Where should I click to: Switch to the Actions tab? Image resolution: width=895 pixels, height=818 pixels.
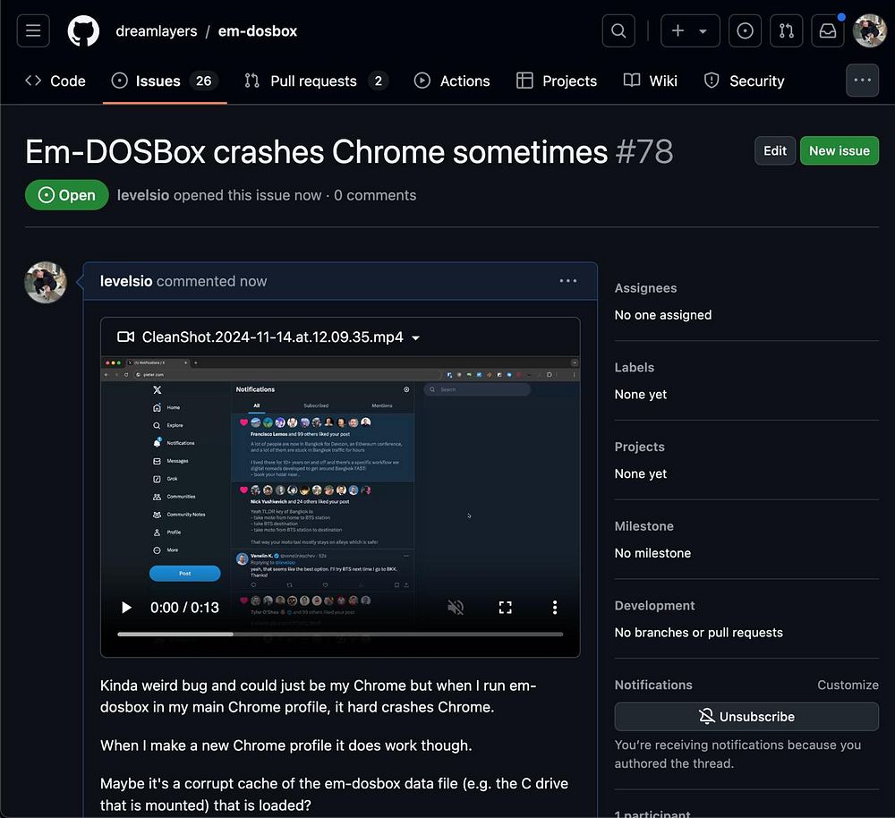451,81
